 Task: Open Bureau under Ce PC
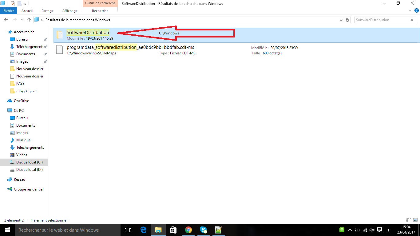pos(22,118)
